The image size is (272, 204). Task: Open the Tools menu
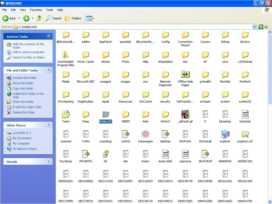[x=50, y=10]
